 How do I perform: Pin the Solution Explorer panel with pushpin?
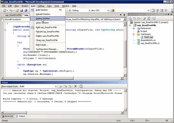[x=169, y=14]
